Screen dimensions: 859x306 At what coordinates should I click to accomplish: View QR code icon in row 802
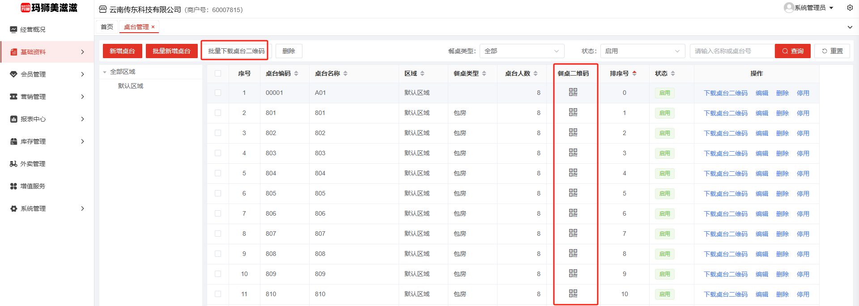573,132
